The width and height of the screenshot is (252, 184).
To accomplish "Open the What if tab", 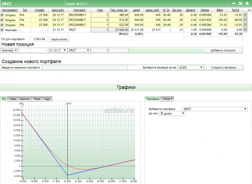I will pyautogui.click(x=167, y=99).
